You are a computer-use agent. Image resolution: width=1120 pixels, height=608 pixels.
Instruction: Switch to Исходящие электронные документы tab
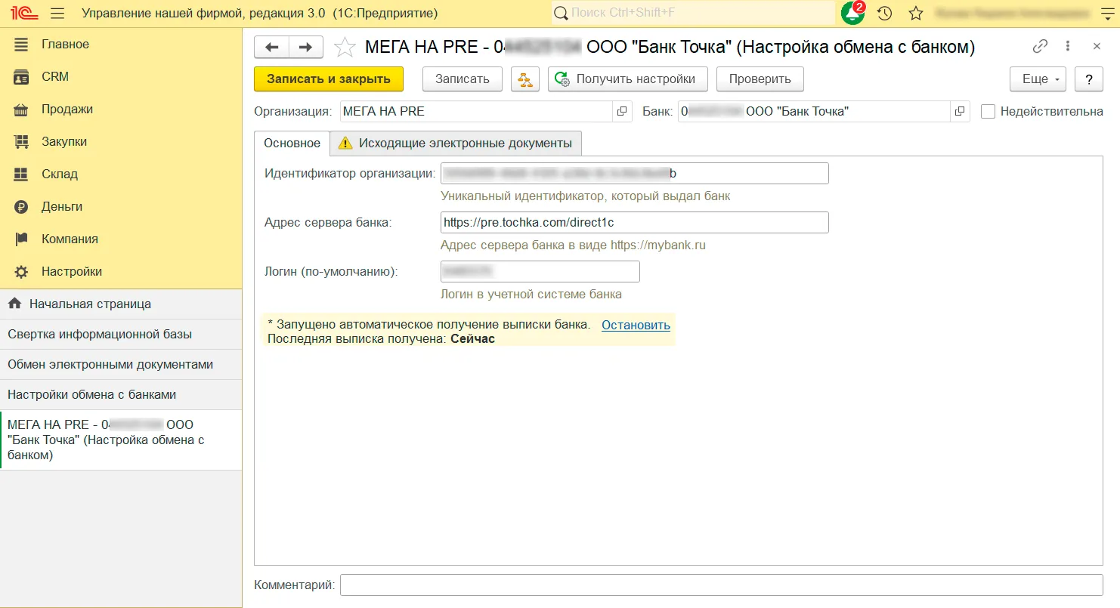pyautogui.click(x=456, y=143)
